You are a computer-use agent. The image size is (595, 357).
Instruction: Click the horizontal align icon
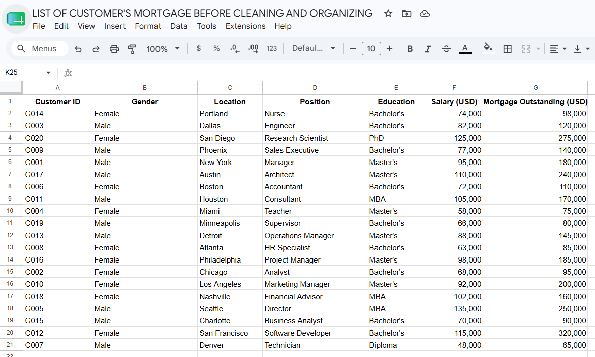point(554,49)
